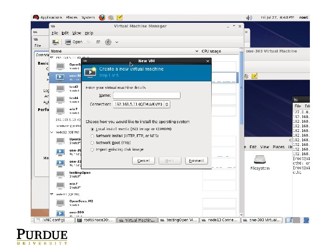Select the OpenSees.M2 VM row

(x=143, y=203)
